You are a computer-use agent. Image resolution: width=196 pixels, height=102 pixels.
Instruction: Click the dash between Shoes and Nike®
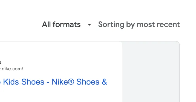coord(48,82)
